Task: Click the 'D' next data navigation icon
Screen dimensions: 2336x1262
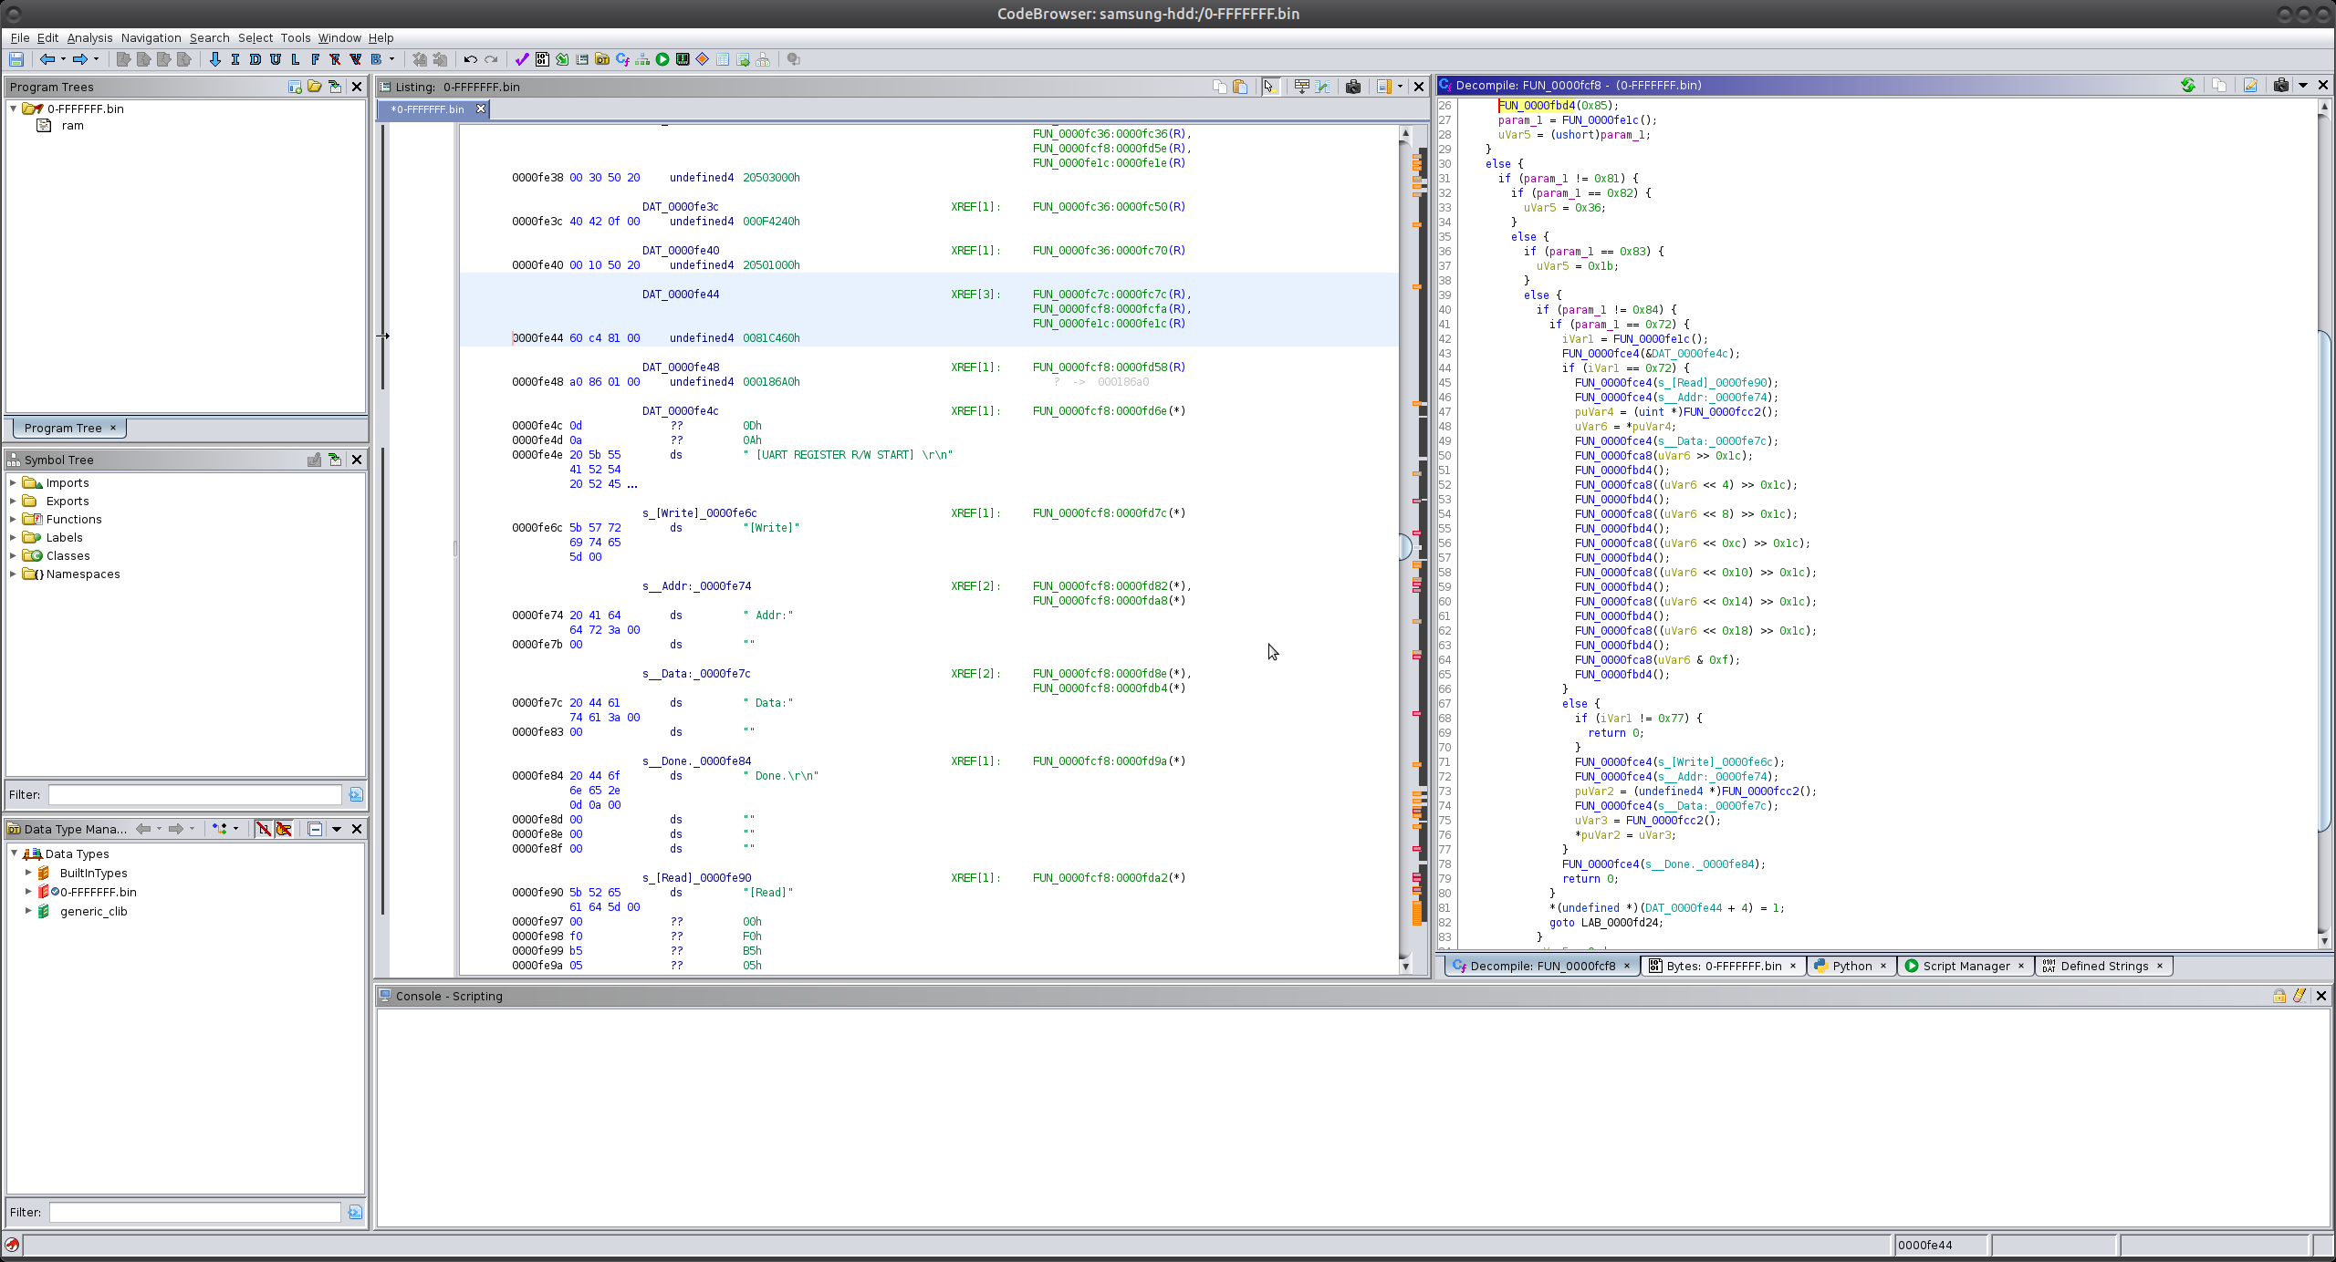Action: pyautogui.click(x=255, y=59)
